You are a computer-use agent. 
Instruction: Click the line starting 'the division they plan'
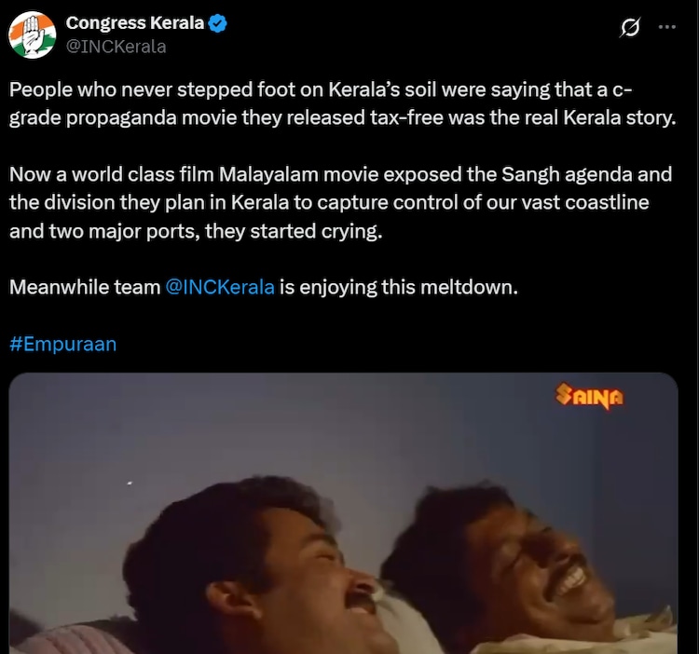click(x=329, y=203)
